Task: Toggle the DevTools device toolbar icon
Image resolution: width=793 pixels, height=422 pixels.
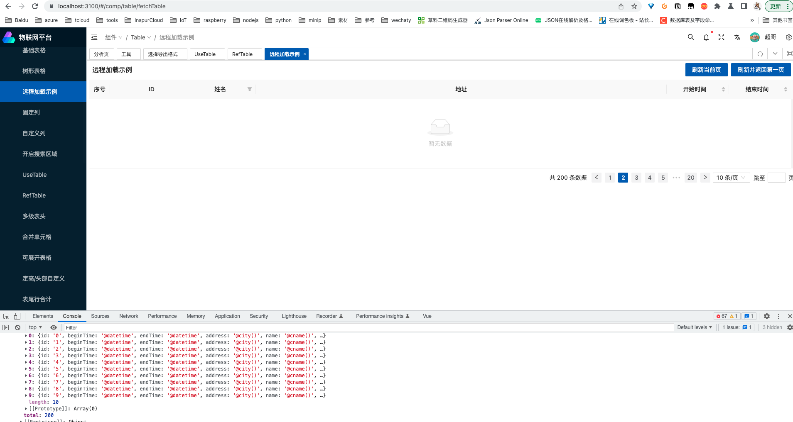Action: [x=17, y=316]
